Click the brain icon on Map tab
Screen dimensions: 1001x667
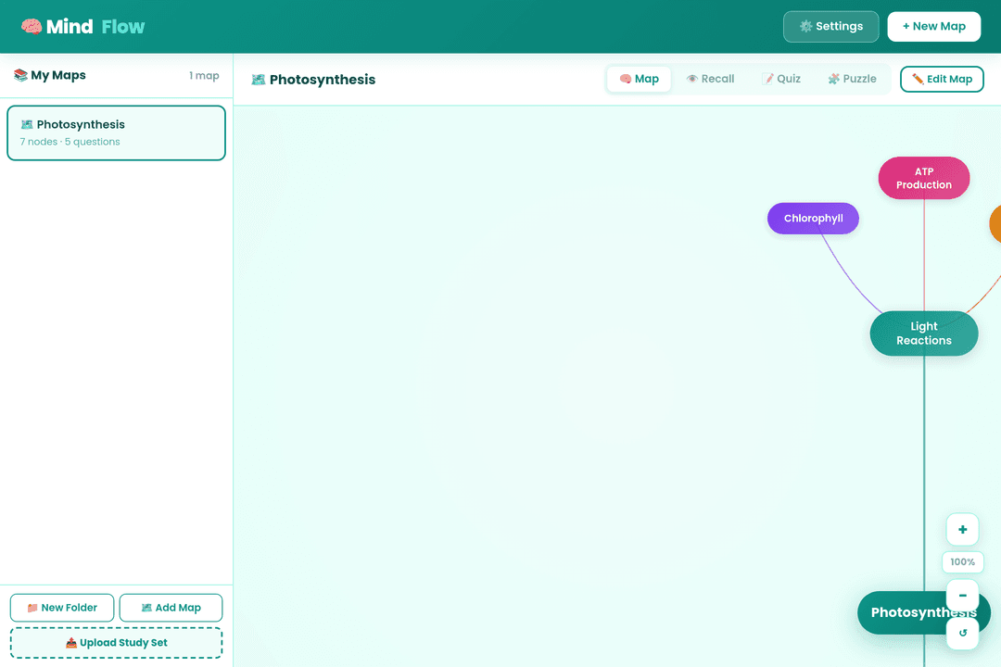click(x=626, y=79)
